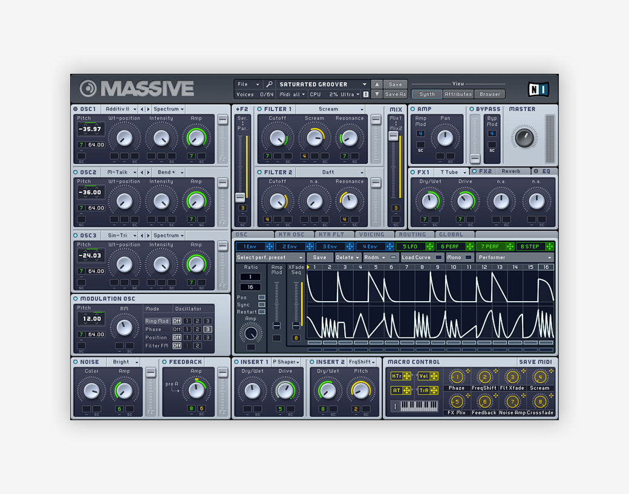
Task: Click the NI logo
Action: pyautogui.click(x=538, y=89)
